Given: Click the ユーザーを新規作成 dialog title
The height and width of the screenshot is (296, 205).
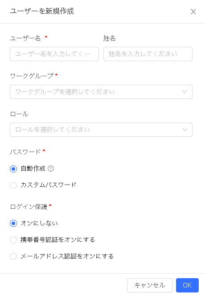Looking at the screenshot, I should tap(42, 11).
